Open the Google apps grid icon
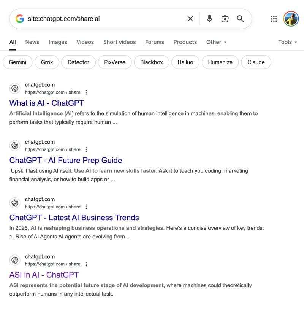The height and width of the screenshot is (310, 304). click(x=274, y=19)
